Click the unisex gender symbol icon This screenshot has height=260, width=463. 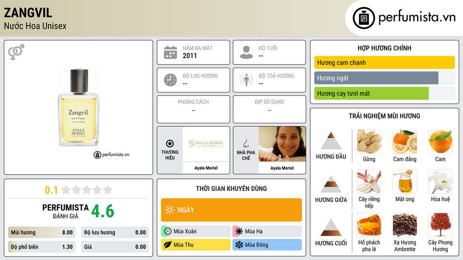tap(16, 52)
